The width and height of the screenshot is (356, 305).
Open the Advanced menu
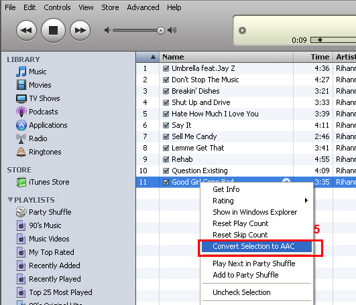click(x=143, y=7)
